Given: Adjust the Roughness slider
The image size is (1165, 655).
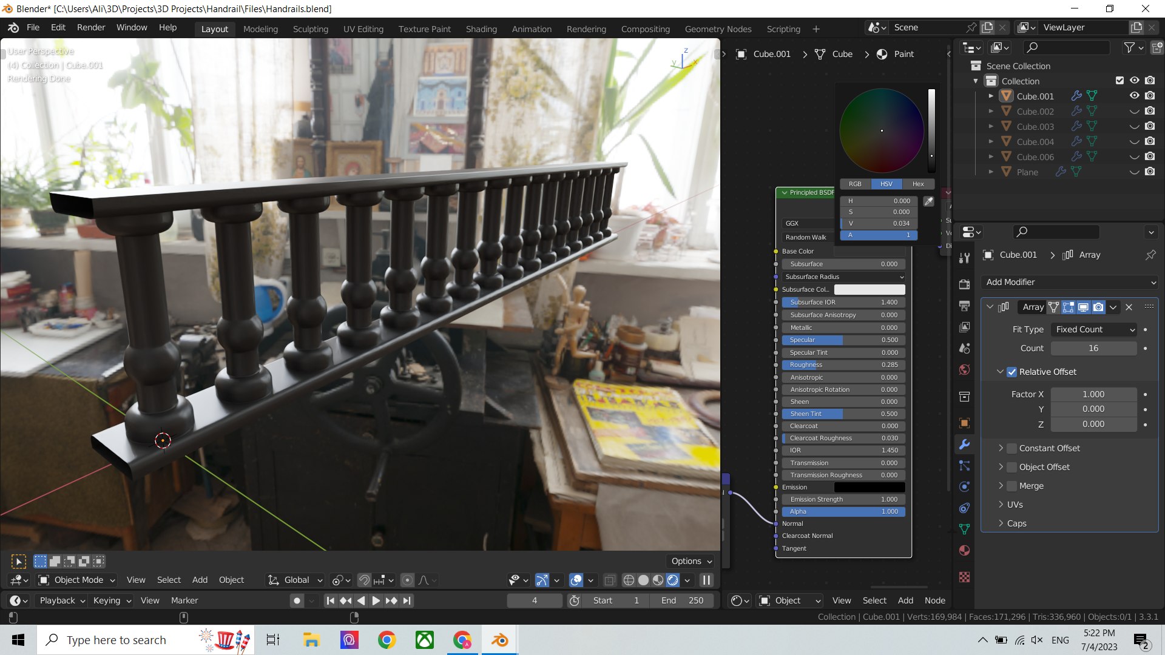Looking at the screenshot, I should point(843,365).
